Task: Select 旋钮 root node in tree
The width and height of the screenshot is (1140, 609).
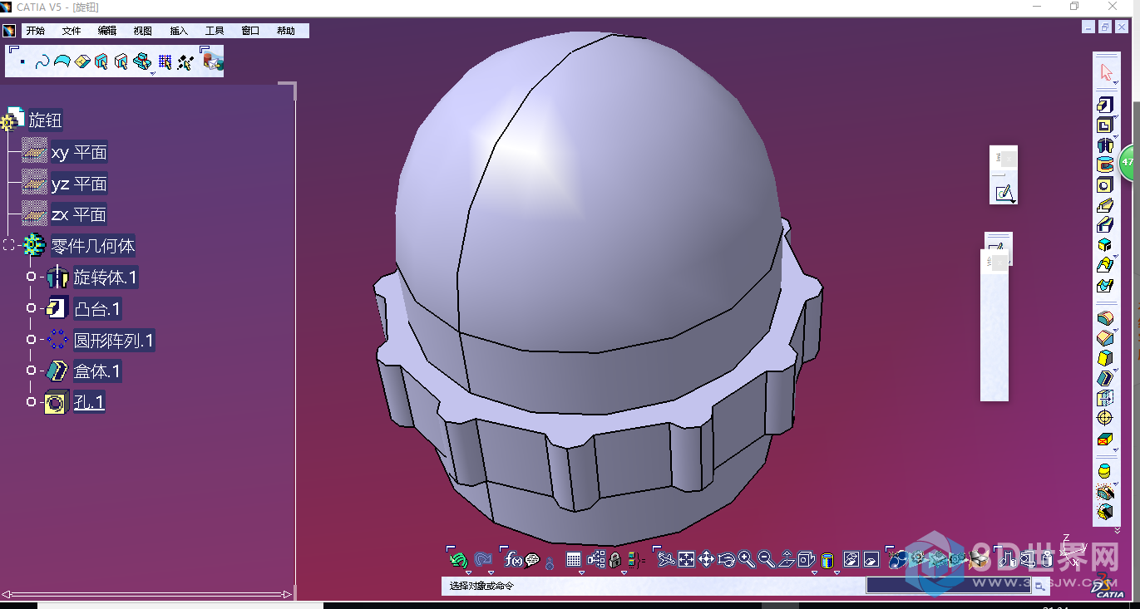Action: pyautogui.click(x=45, y=120)
